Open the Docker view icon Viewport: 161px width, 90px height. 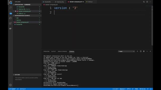click(x=11, y=28)
